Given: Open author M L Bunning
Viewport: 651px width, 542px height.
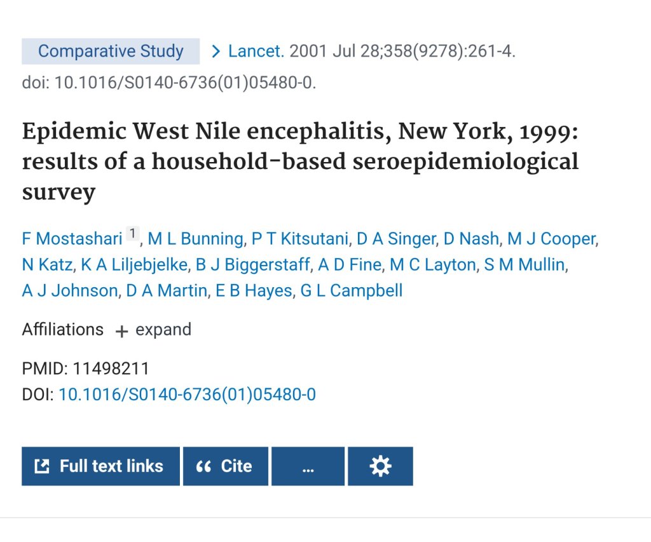Looking at the screenshot, I should click(195, 239).
